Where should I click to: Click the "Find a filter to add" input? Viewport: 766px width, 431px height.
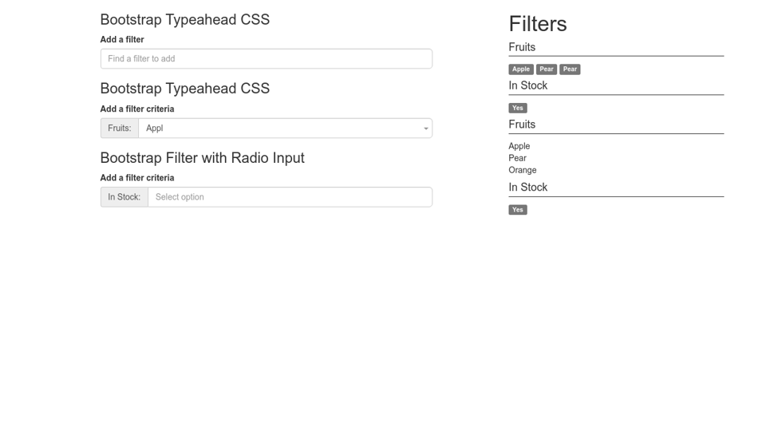pyautogui.click(x=266, y=59)
